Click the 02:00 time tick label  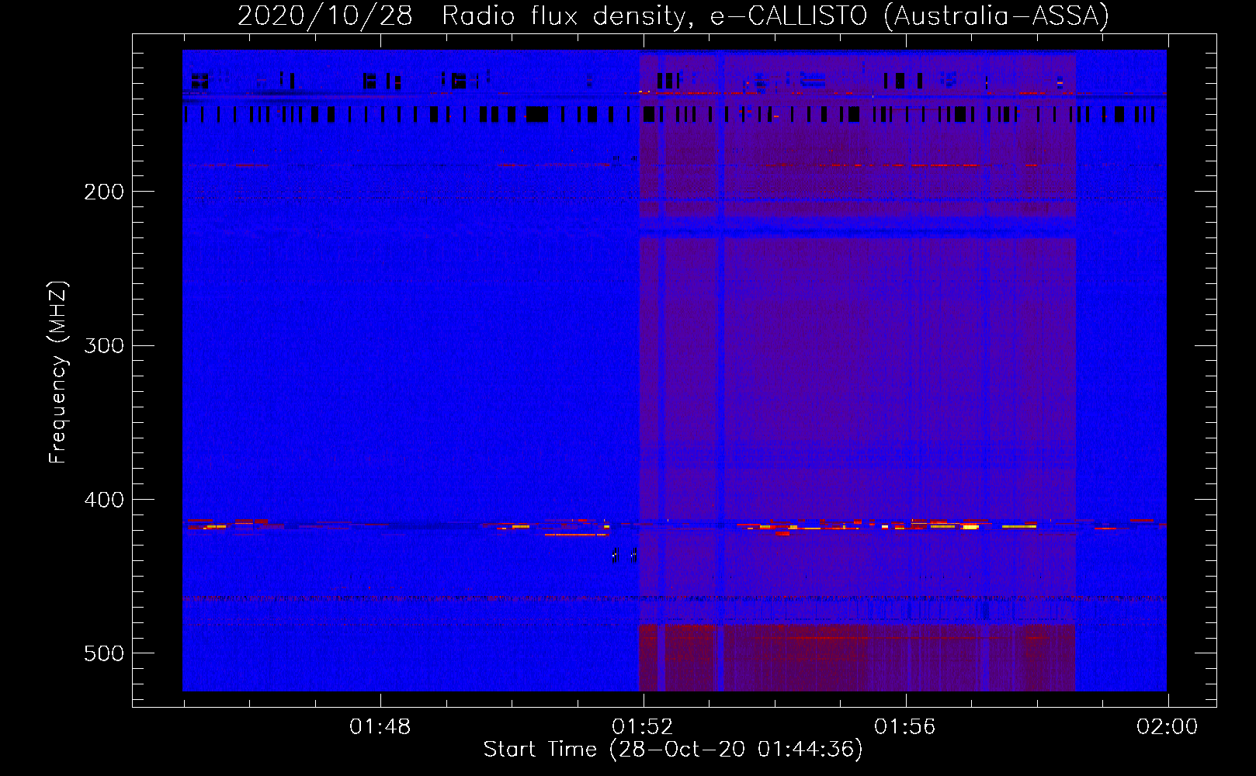(x=1167, y=727)
